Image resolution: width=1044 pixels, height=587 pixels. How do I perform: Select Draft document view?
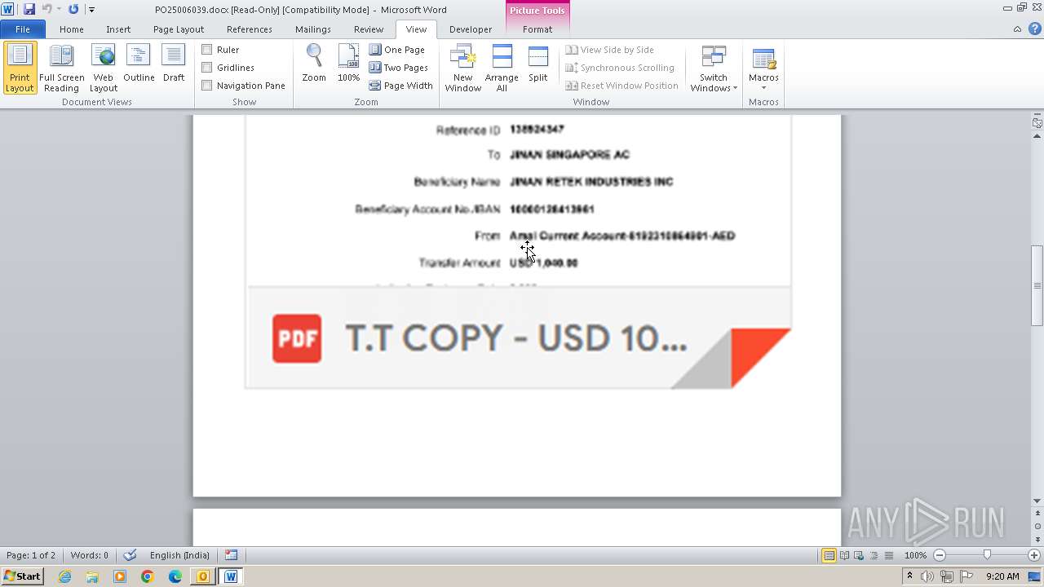tap(174, 64)
